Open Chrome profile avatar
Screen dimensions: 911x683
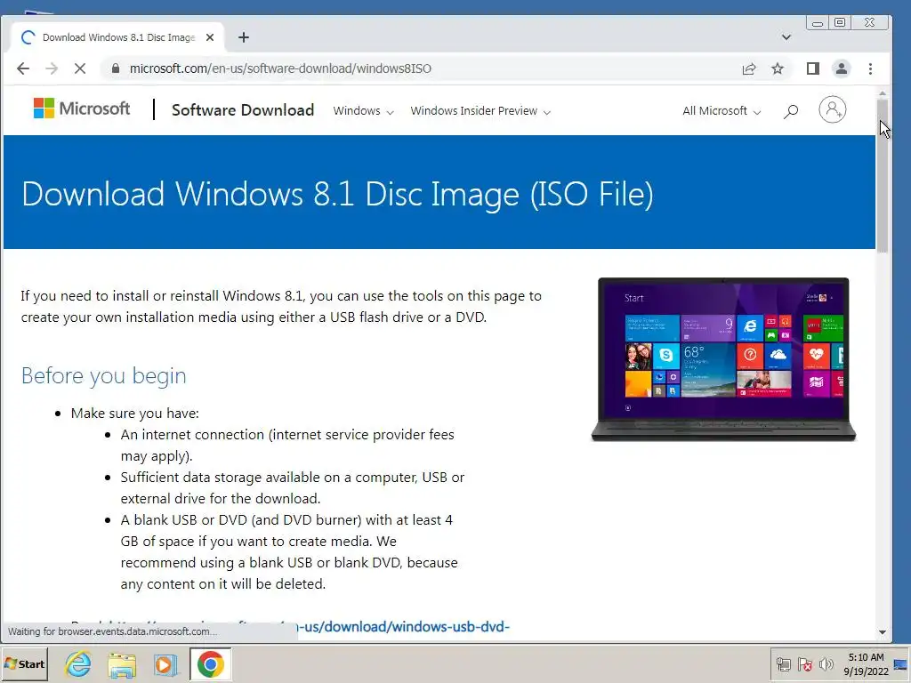pos(841,68)
